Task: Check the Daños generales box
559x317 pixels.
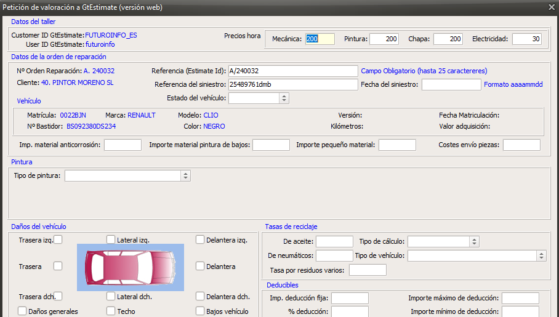Action: (22, 311)
